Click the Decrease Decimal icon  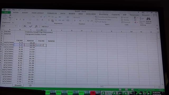click(x=92, y=21)
